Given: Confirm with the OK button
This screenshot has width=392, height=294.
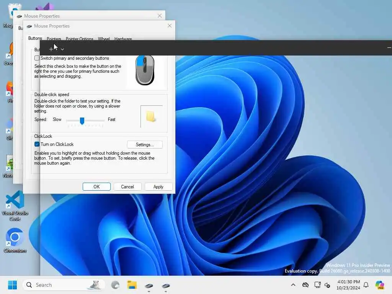Looking at the screenshot, I should pos(96,187).
